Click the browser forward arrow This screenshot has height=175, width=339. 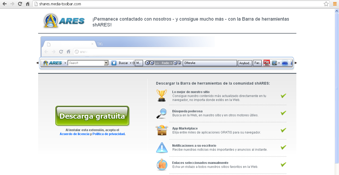tap(12, 4)
